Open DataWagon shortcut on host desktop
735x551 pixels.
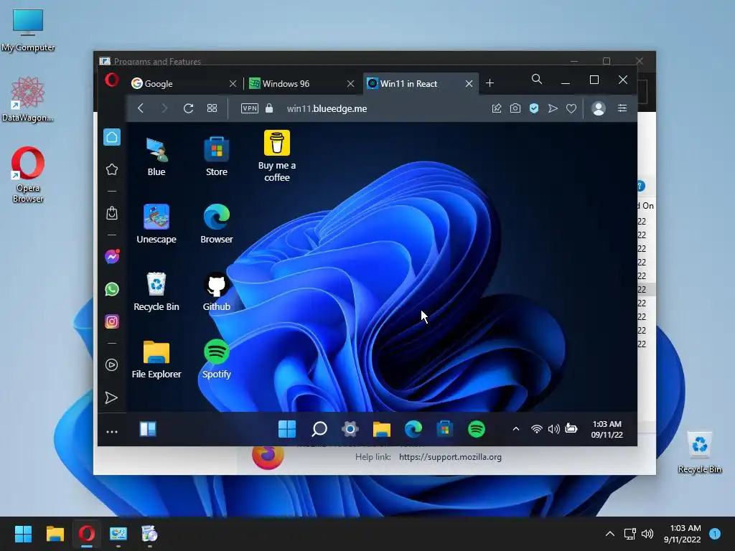pyautogui.click(x=28, y=99)
